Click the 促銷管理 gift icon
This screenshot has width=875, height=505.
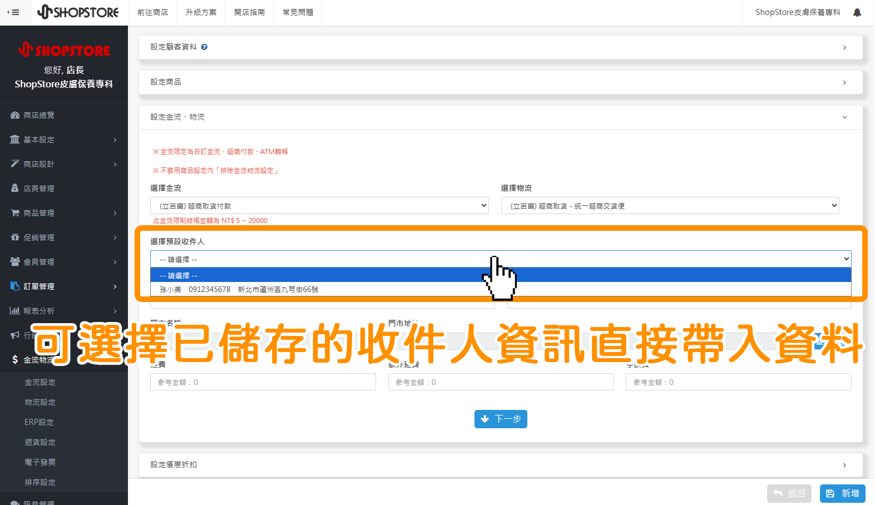[x=15, y=237]
